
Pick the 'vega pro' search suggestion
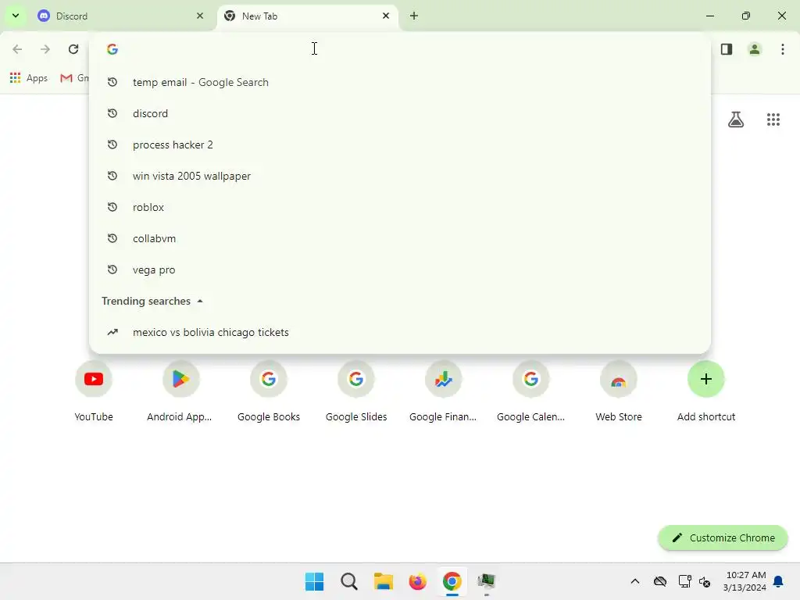[x=399, y=270]
